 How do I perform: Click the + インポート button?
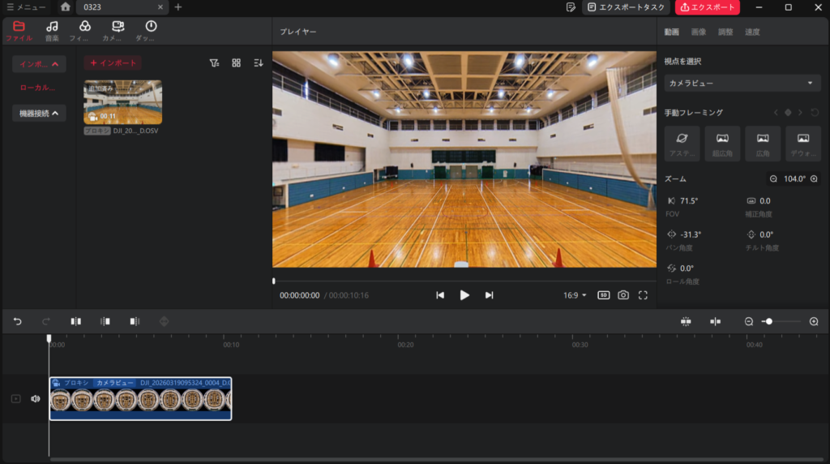[113, 63]
